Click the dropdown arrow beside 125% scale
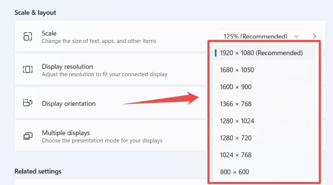 click(296, 36)
